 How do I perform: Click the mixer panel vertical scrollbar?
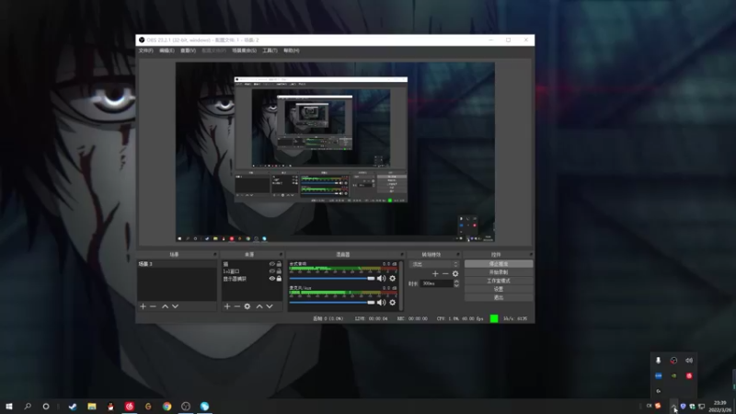pyautogui.click(x=401, y=286)
